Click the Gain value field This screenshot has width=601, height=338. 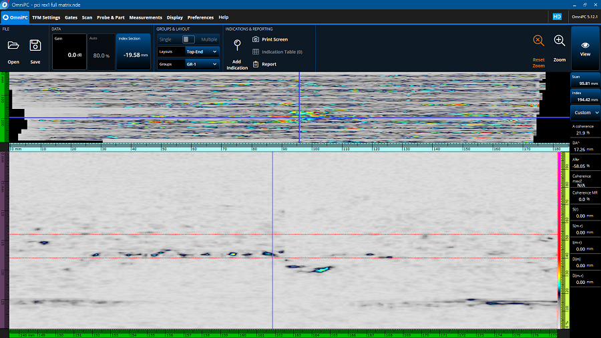69,52
